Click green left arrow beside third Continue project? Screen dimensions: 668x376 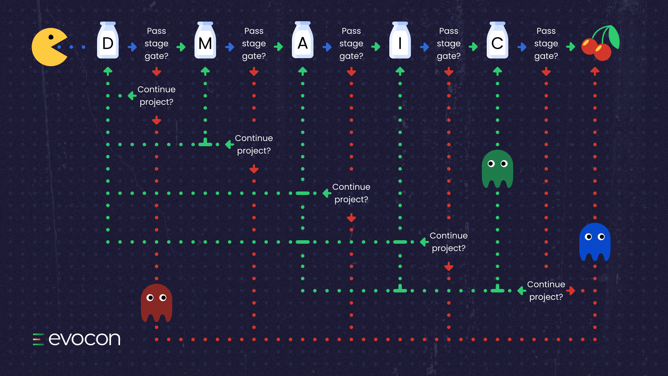coord(327,193)
